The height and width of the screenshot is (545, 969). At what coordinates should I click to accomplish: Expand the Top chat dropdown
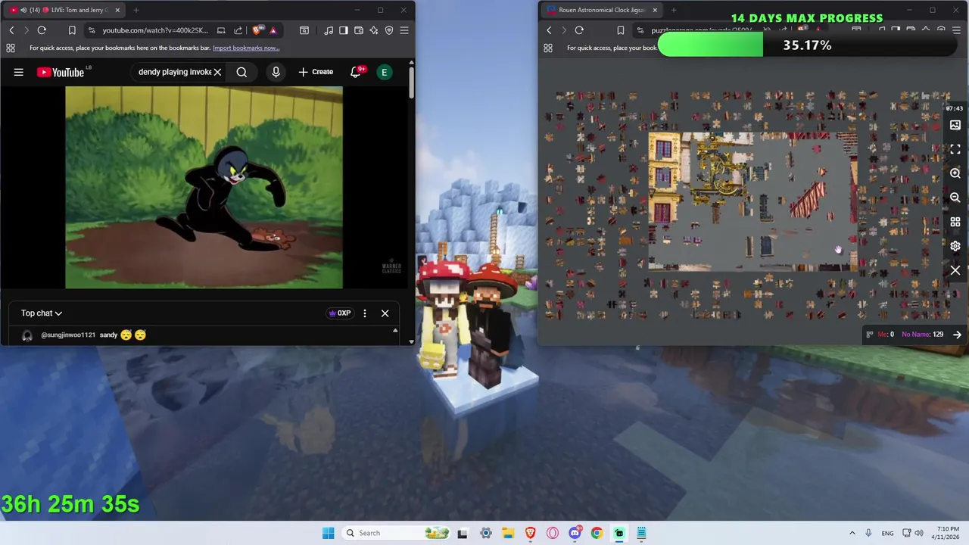41,313
